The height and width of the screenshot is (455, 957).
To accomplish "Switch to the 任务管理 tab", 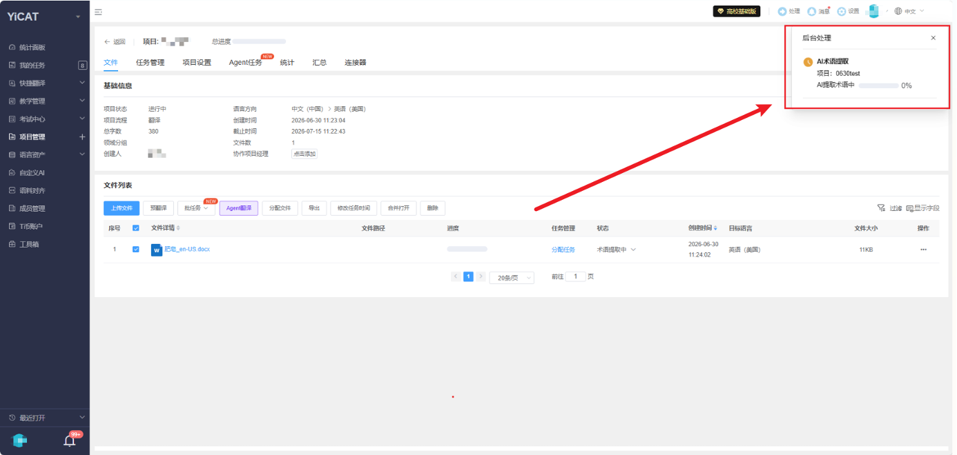I will (151, 63).
